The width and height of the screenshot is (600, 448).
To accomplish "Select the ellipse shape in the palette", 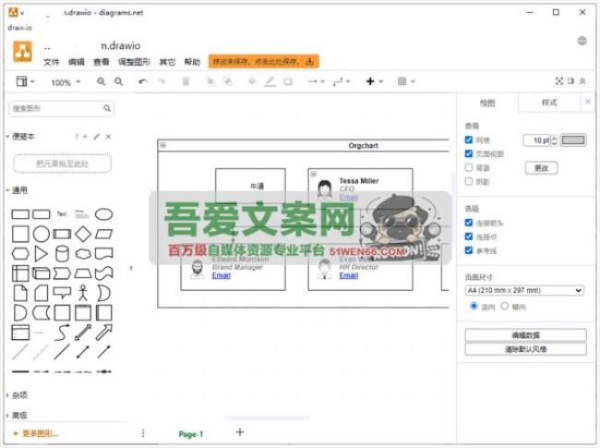I will (x=103, y=214).
